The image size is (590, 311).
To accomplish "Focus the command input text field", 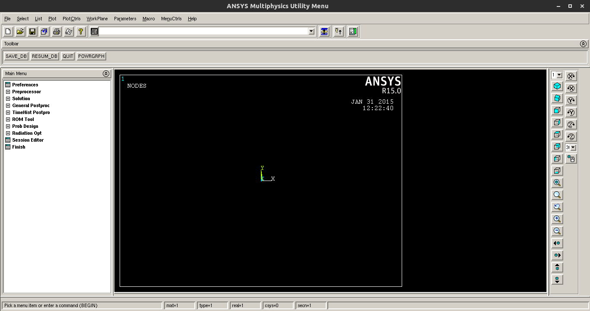I will point(203,31).
